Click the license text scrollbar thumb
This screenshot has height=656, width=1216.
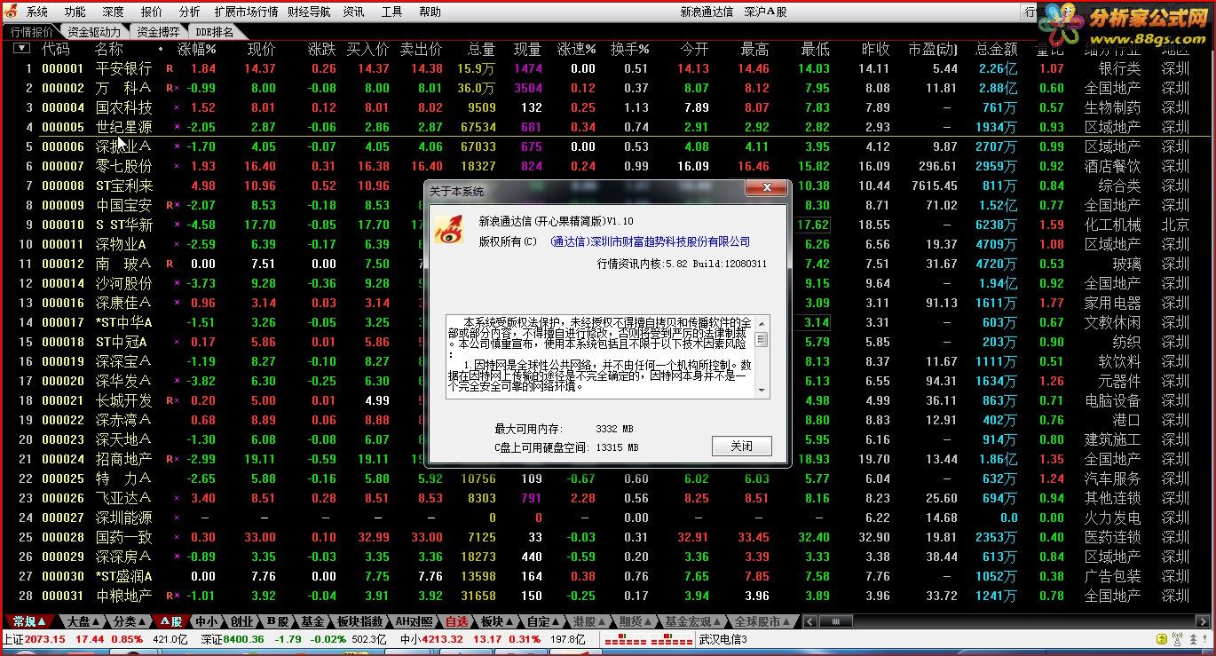click(761, 338)
